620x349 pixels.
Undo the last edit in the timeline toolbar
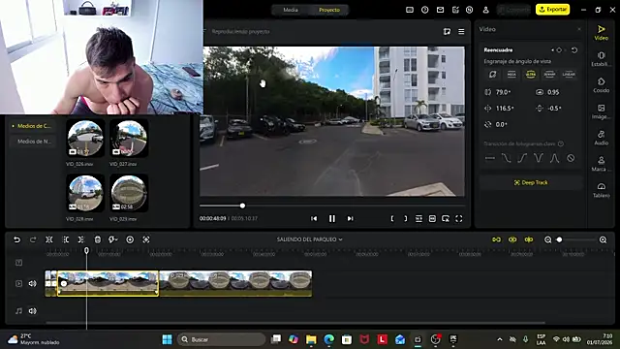coord(16,239)
